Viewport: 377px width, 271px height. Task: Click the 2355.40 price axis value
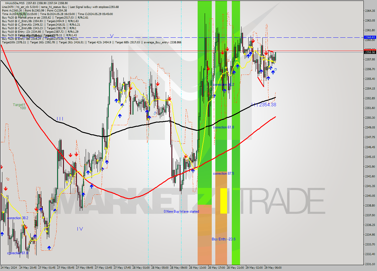pyautogui.click(x=370, y=79)
